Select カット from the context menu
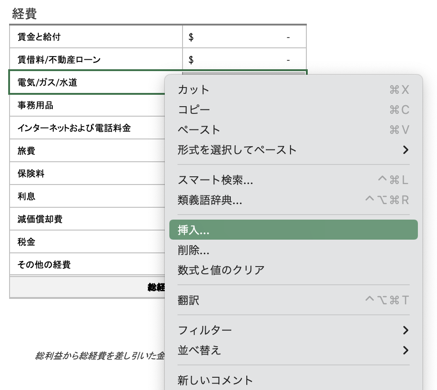 tap(193, 90)
